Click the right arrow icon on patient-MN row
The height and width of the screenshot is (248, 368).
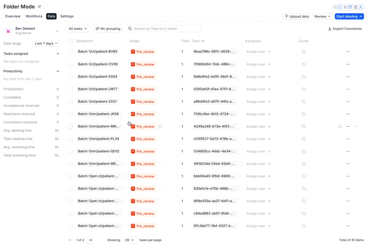click(x=356, y=127)
